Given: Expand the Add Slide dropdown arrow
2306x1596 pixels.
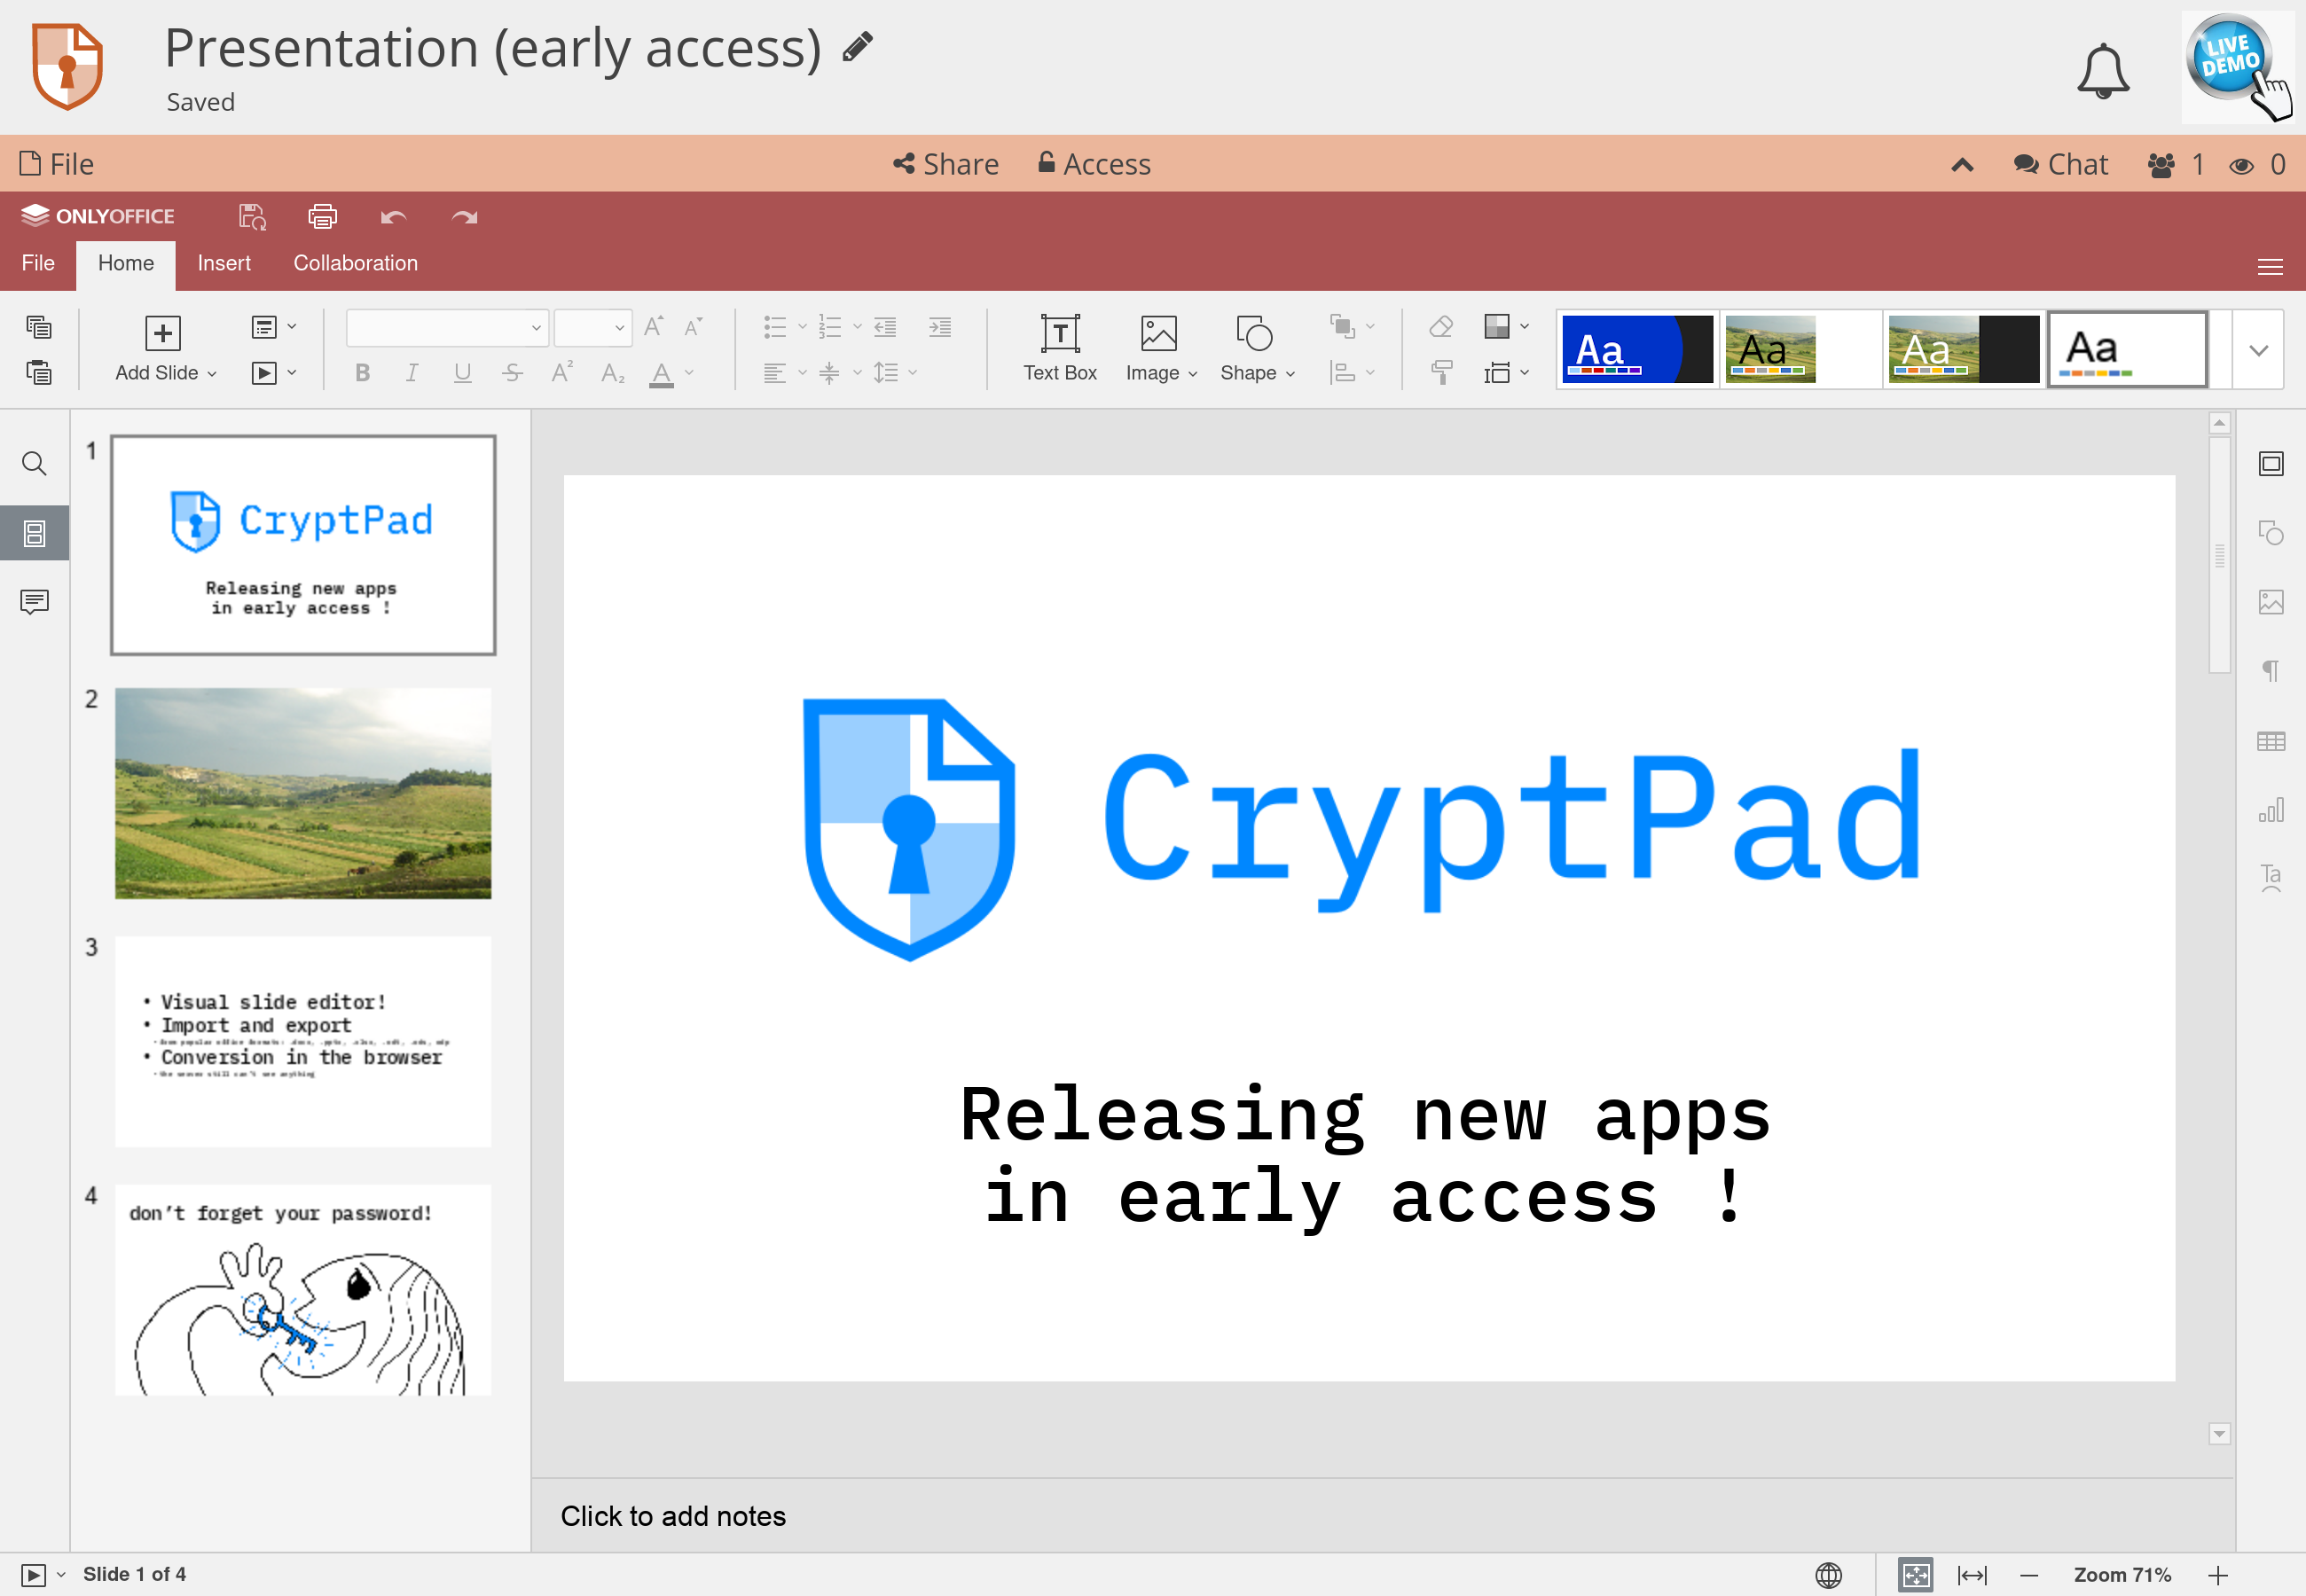Looking at the screenshot, I should 212,374.
